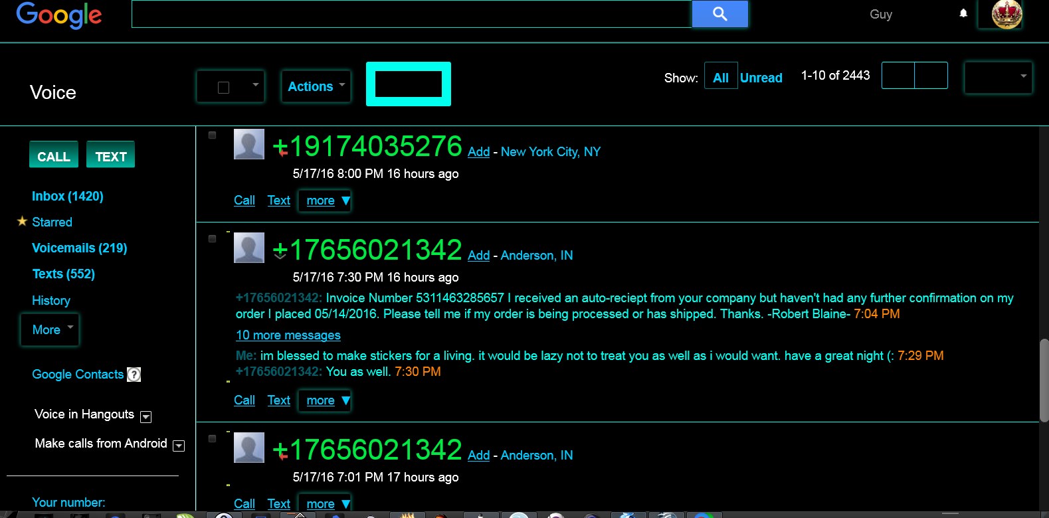Go to next page of results

click(x=931, y=75)
